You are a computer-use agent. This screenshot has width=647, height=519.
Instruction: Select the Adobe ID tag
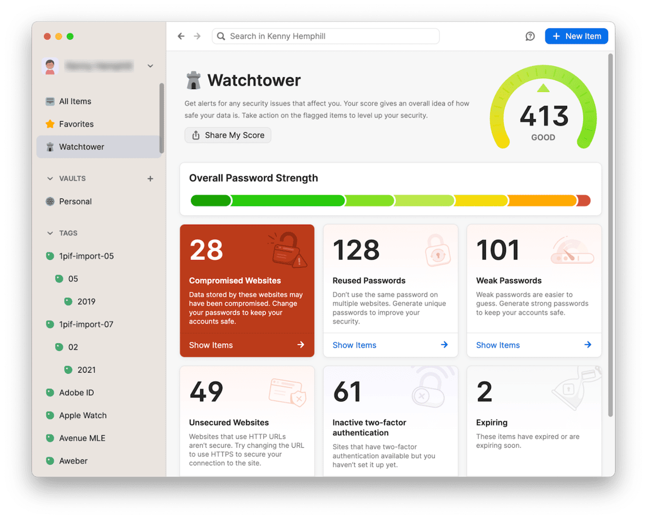pyautogui.click(x=76, y=392)
